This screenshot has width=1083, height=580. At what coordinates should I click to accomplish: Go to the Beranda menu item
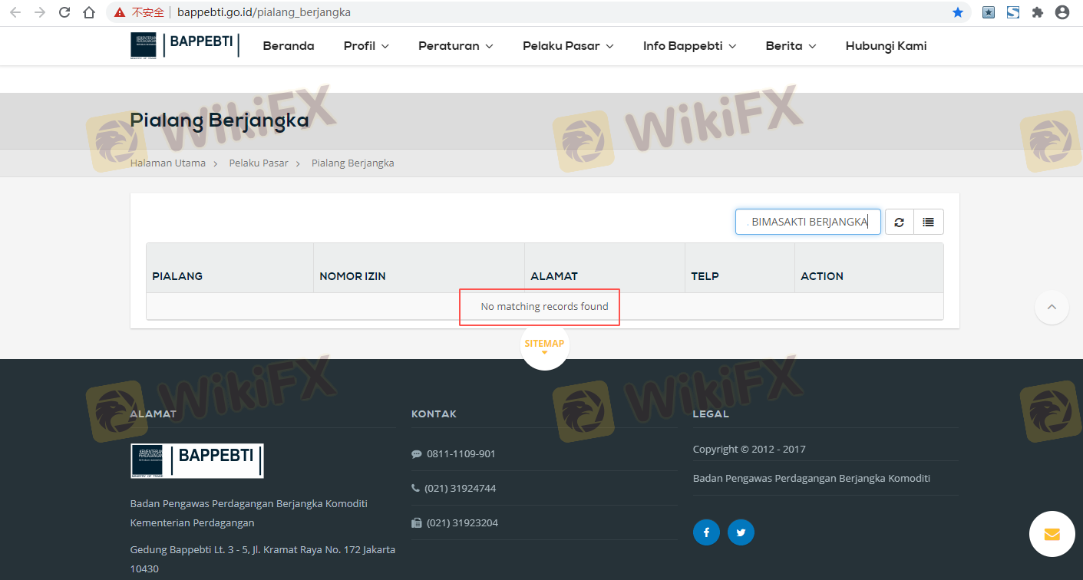click(x=289, y=46)
